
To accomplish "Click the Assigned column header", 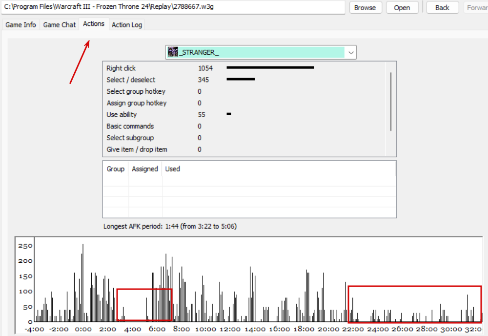I will (x=145, y=169).
